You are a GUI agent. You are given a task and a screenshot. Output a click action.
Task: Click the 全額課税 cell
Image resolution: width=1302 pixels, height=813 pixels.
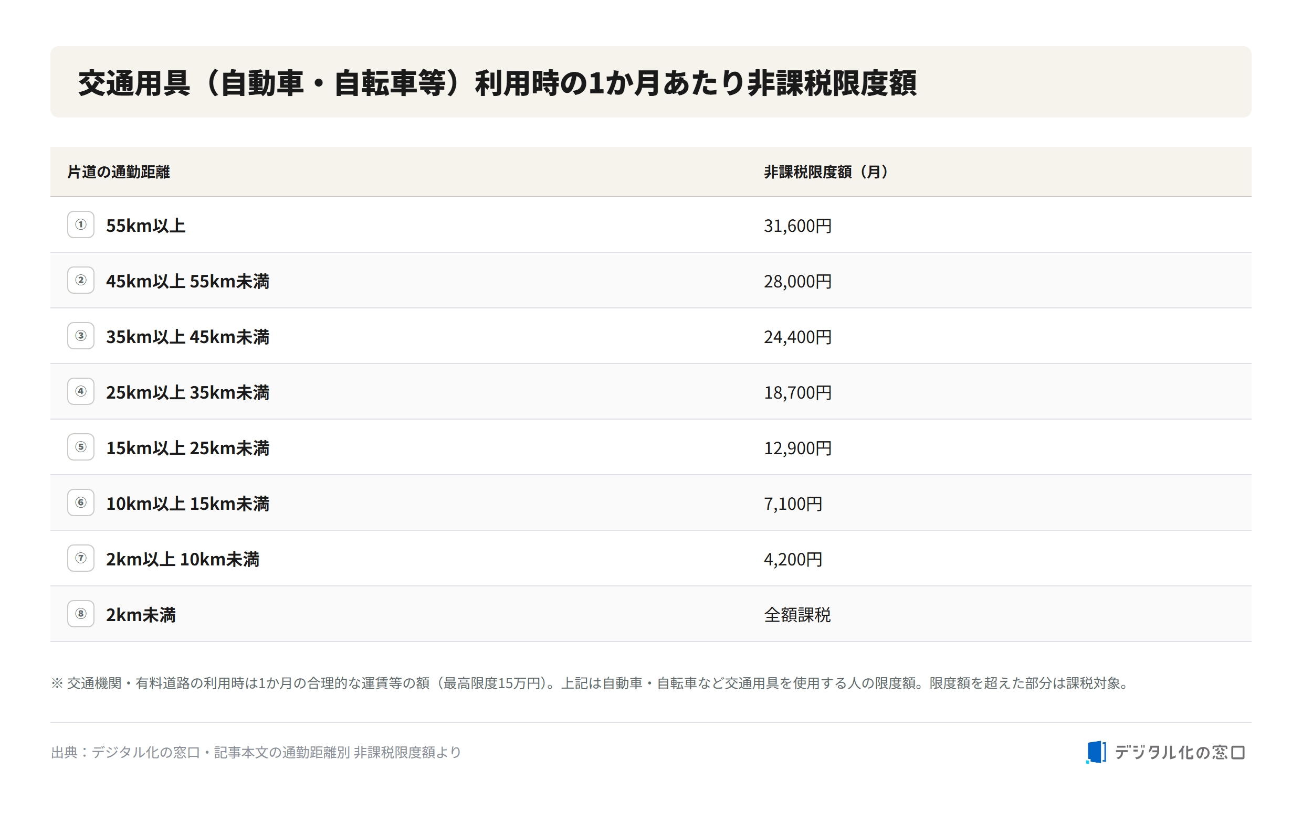pyautogui.click(x=797, y=615)
